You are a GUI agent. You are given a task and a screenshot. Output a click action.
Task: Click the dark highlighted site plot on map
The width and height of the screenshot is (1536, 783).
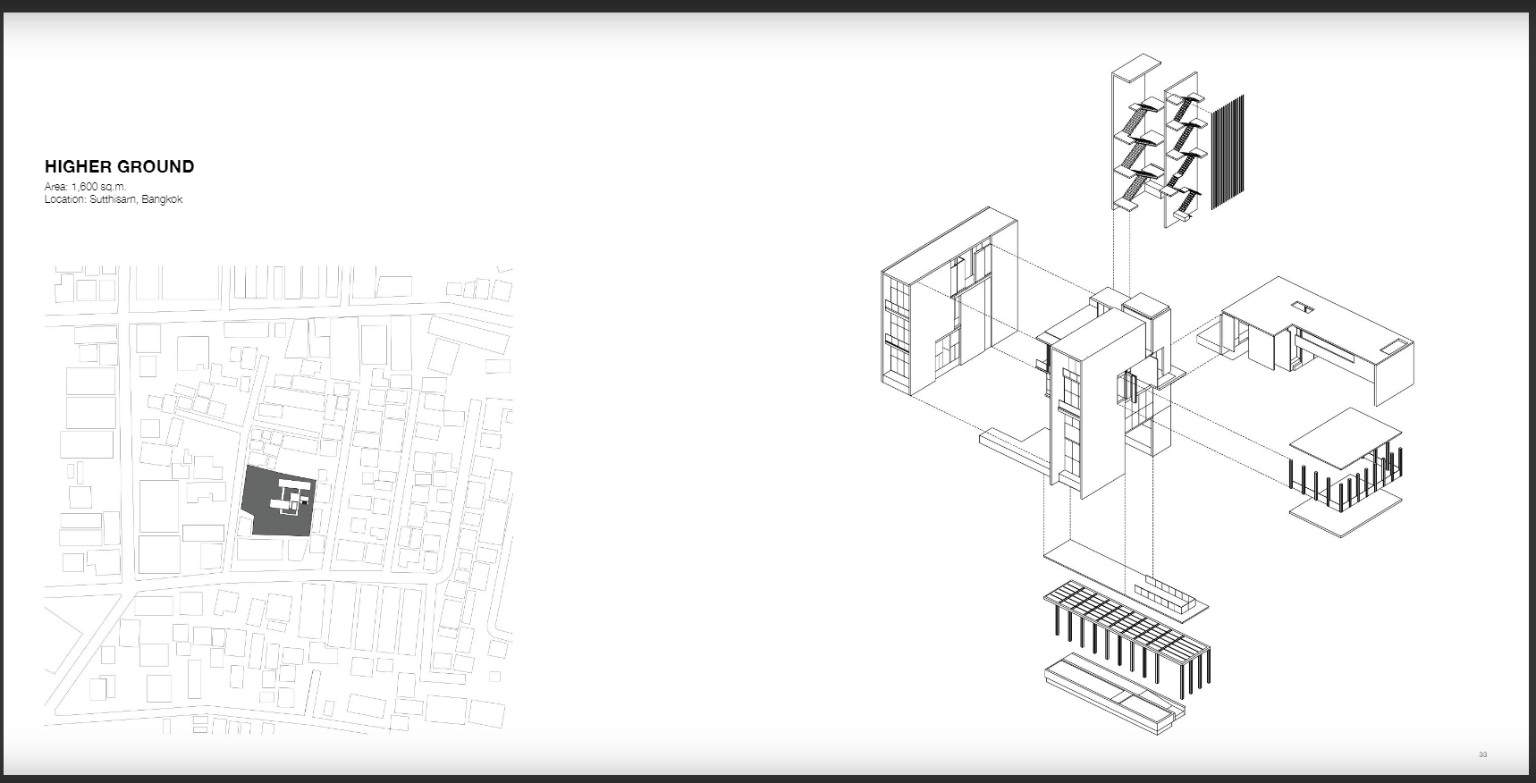click(x=280, y=501)
